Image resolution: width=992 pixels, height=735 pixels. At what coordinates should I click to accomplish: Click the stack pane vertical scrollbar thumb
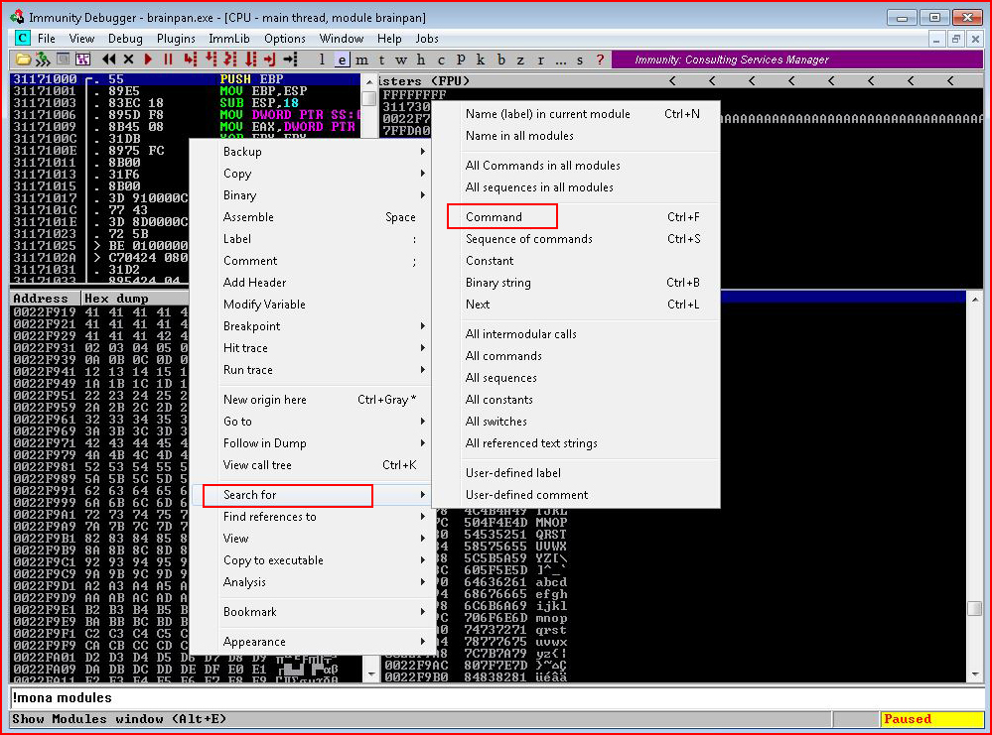click(x=975, y=609)
